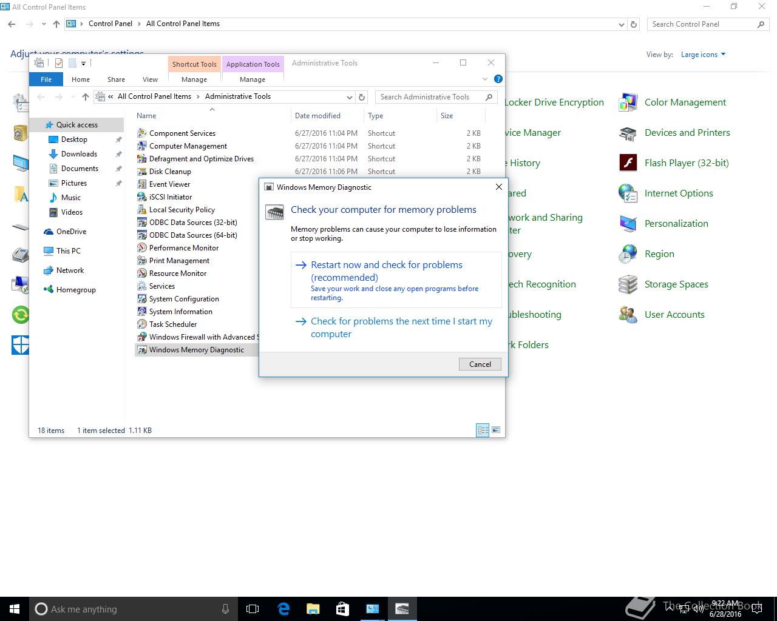Image resolution: width=777 pixels, height=621 pixels.
Task: Select the Services gear icon
Action: (141, 286)
